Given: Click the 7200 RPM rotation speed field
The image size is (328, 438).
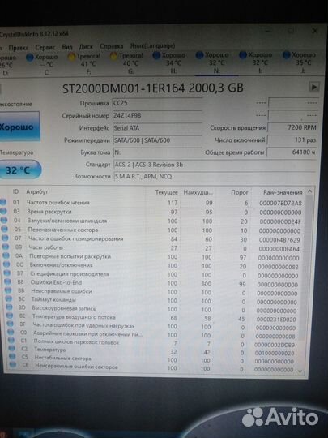Looking at the screenshot, I should [x=293, y=127].
